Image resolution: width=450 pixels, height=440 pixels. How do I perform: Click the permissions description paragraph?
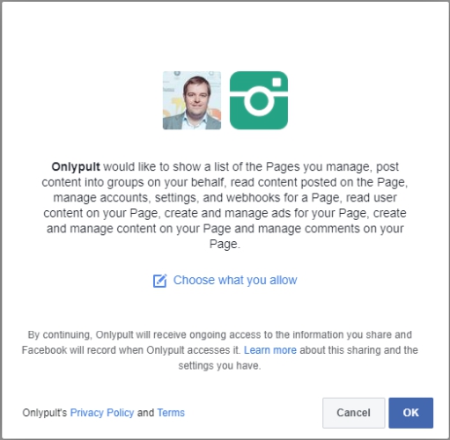pyautogui.click(x=225, y=205)
